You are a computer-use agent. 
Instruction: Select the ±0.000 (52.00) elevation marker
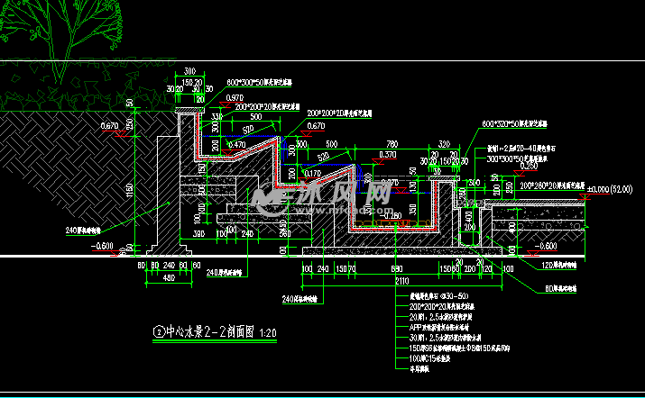coord(610,189)
